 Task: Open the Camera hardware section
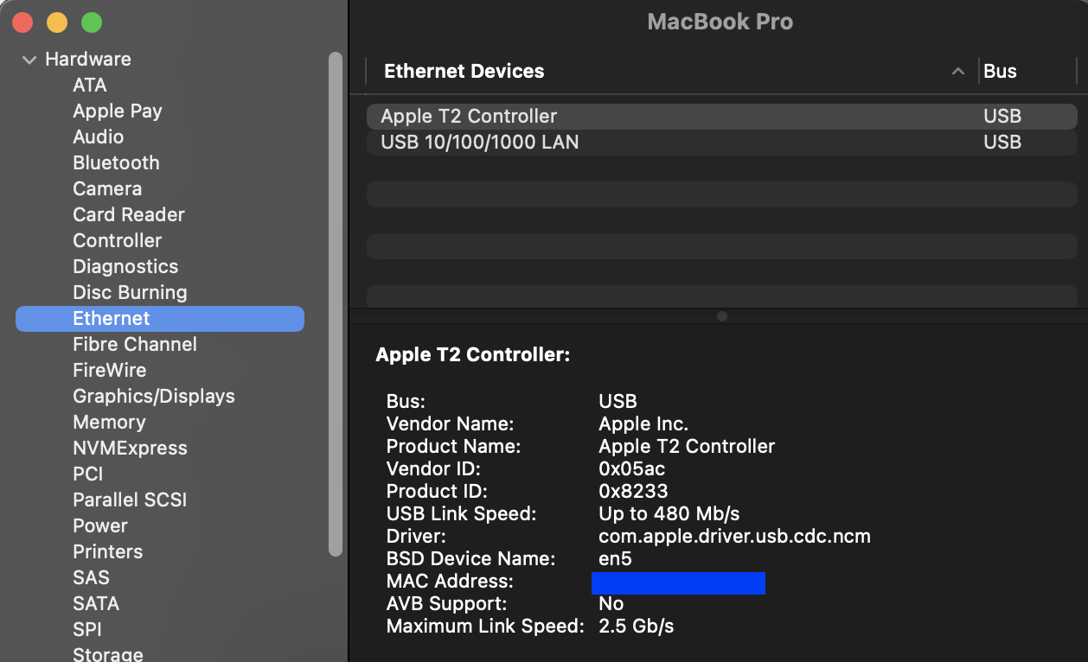[x=107, y=189]
